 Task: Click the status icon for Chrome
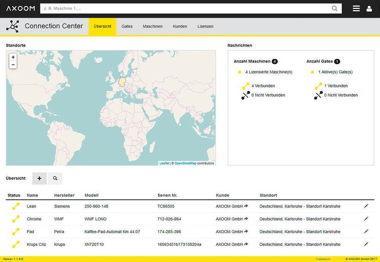[x=16, y=219]
